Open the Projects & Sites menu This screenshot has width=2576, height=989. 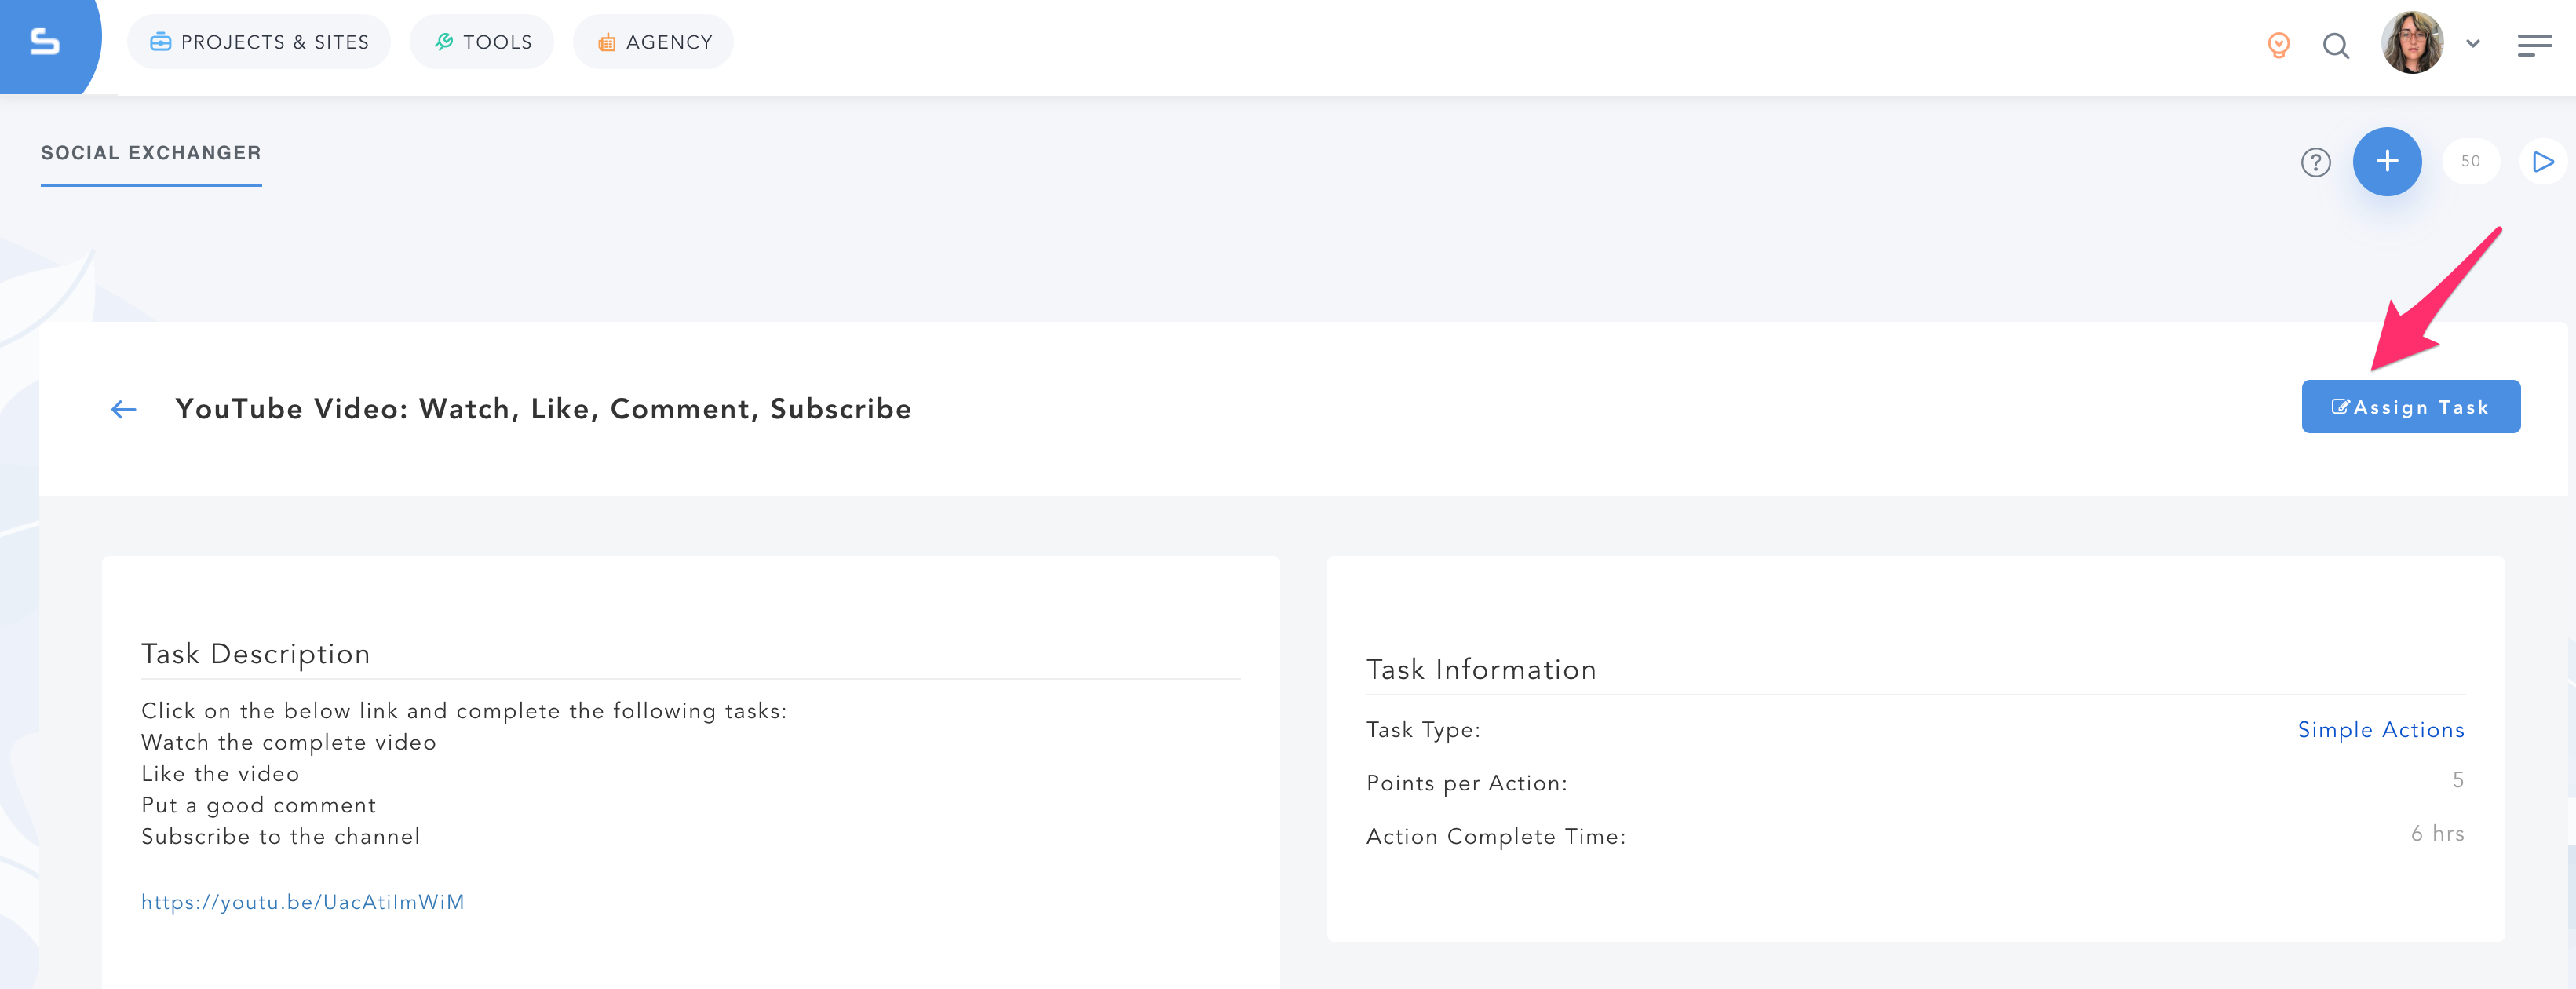(x=259, y=42)
